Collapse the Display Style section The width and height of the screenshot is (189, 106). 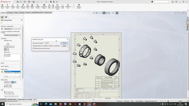(x=21, y=80)
